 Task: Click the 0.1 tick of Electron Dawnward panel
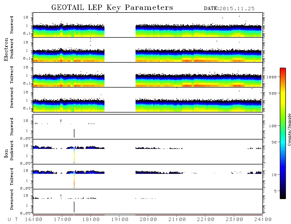(x=27, y=108)
